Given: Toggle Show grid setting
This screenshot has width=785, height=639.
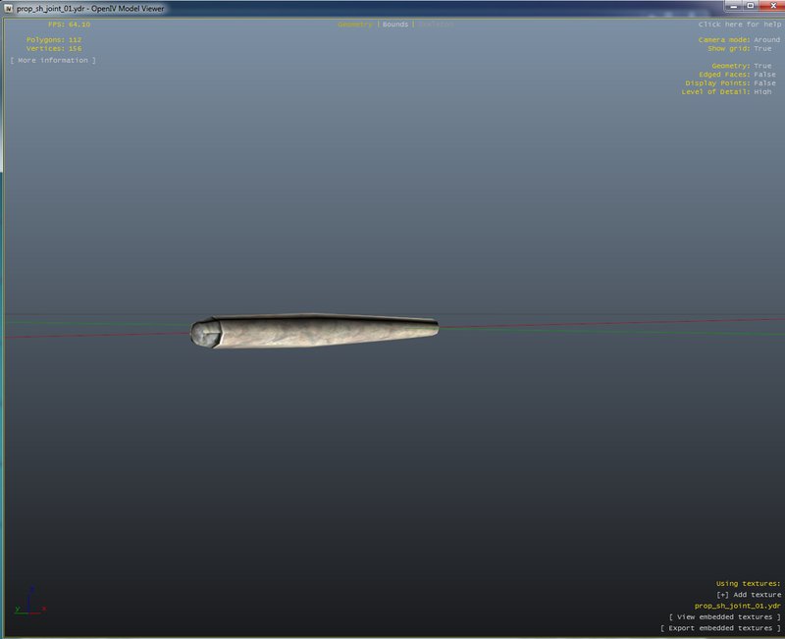Looking at the screenshot, I should click(762, 48).
